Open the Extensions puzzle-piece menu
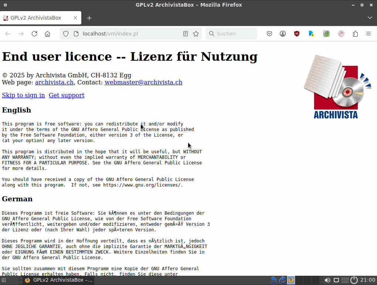 pyautogui.click(x=355, y=34)
